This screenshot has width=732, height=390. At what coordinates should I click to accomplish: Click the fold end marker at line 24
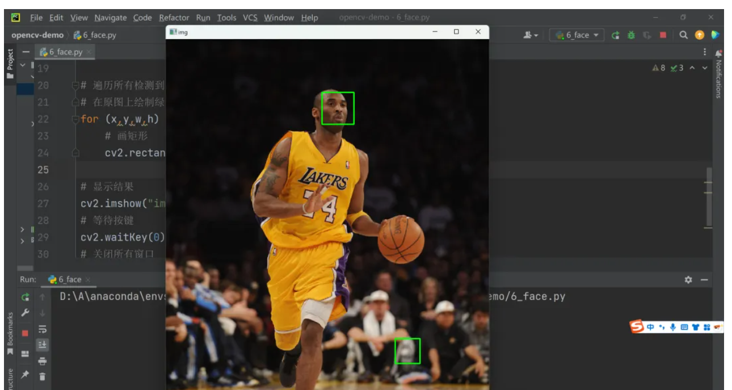click(75, 153)
